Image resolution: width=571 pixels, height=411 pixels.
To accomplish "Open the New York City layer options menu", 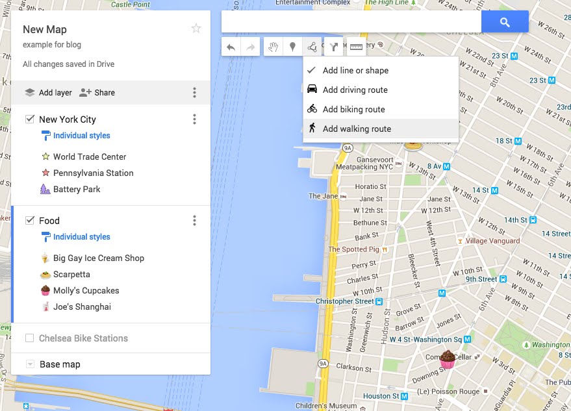I will point(194,119).
